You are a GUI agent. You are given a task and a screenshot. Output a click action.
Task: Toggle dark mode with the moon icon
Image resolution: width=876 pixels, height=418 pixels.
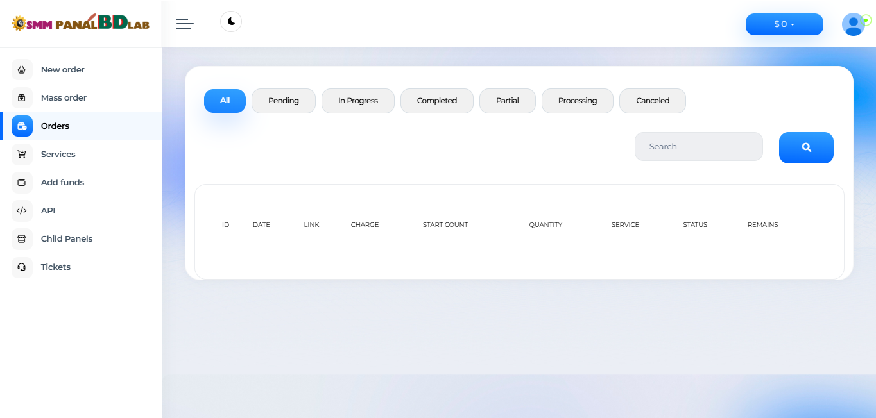click(x=231, y=22)
